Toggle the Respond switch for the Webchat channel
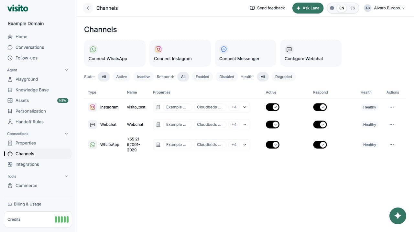The image size is (414, 232). [320, 124]
